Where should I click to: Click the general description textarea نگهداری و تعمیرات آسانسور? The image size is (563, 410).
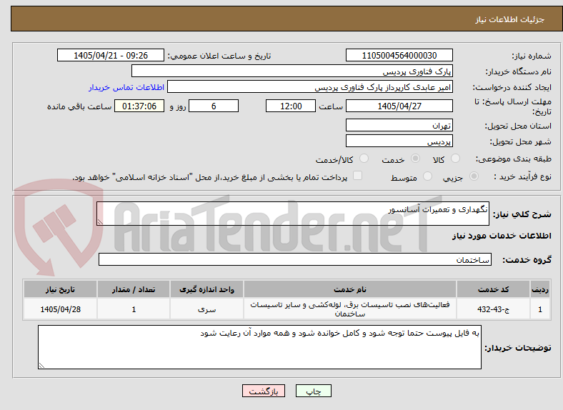(x=293, y=214)
